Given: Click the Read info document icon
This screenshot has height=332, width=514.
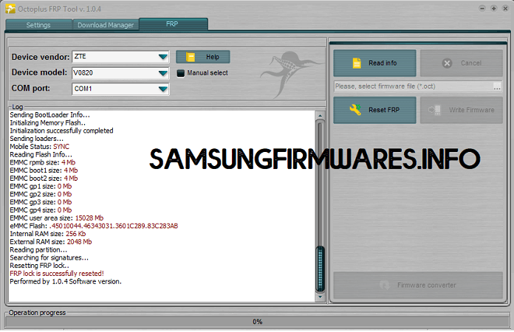Looking at the screenshot, I should click(x=357, y=63).
